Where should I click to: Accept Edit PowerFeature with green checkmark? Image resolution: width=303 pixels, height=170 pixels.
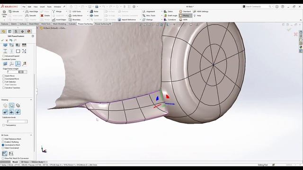point(2,40)
